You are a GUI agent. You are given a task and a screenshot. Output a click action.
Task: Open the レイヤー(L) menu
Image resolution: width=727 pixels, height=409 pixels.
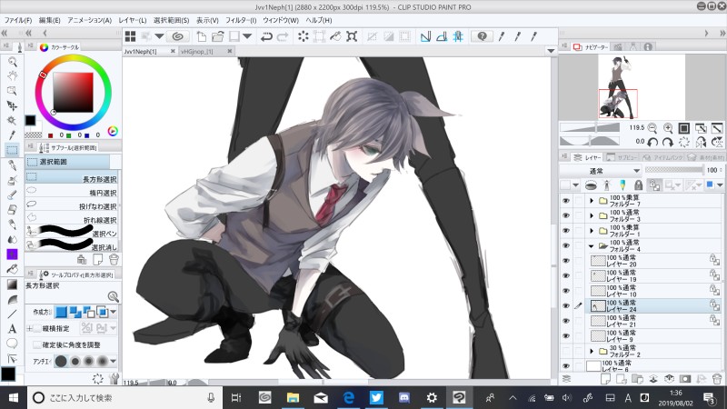tap(132, 20)
